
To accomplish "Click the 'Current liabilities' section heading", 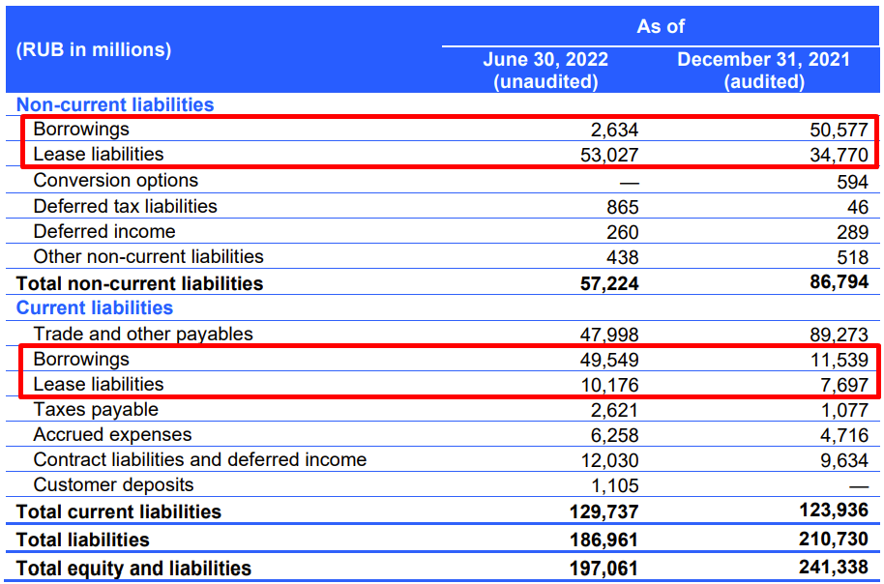I will [94, 307].
